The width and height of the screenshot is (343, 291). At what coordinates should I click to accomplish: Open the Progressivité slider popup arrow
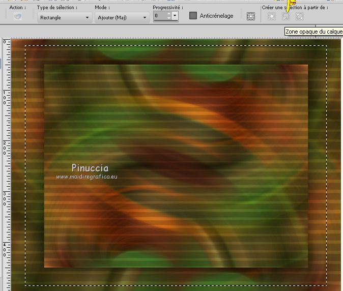[x=175, y=16]
